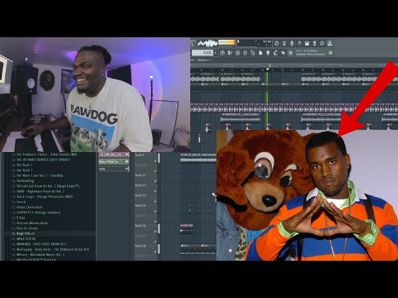398x298 pixels.
Task: Toggle the Browser view icon
Action: (x=253, y=53)
